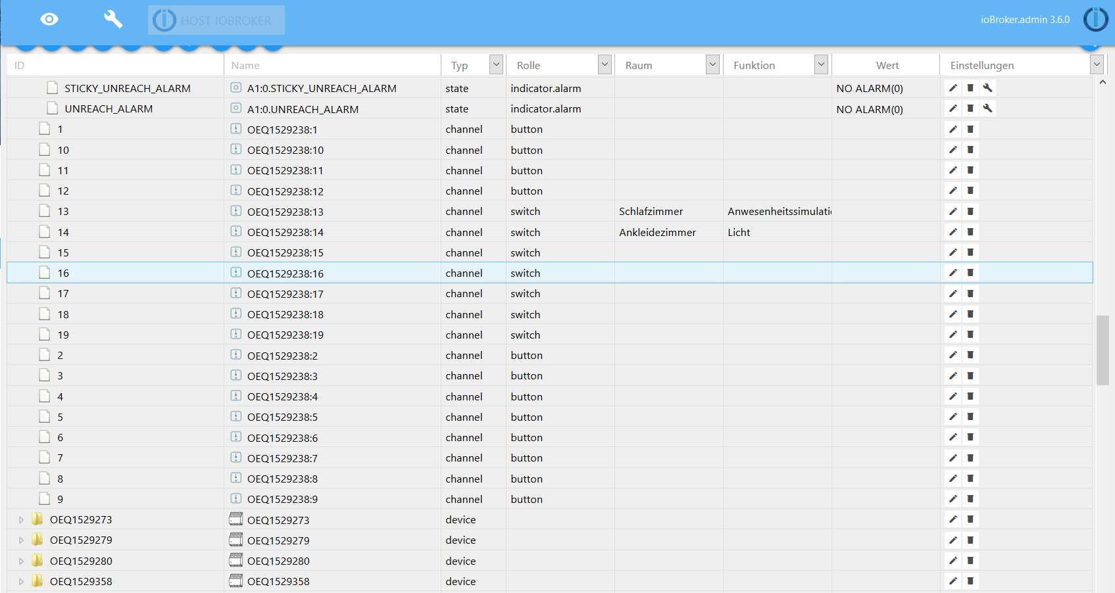Edit channel OEQ1529238:1 with pencil icon
This screenshot has height=593, width=1115.
click(953, 130)
